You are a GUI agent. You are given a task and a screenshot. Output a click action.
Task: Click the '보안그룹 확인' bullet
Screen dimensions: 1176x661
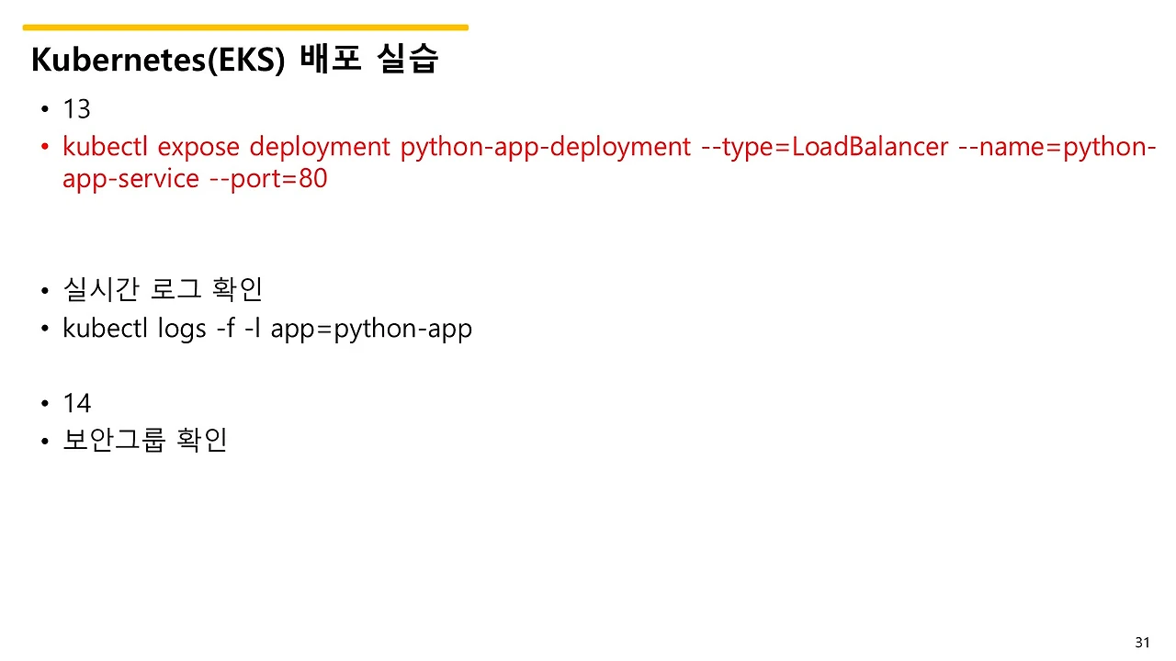pos(144,440)
